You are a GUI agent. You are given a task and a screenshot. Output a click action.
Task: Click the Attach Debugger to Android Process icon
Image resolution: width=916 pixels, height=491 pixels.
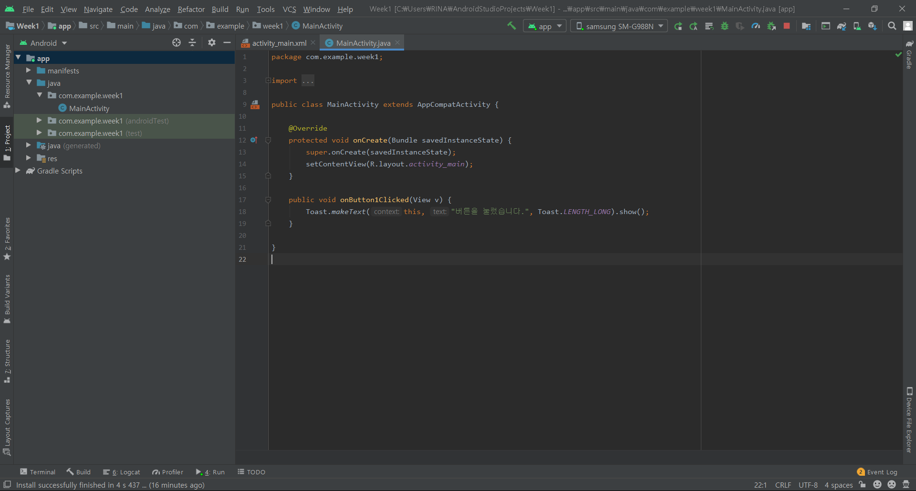(771, 26)
